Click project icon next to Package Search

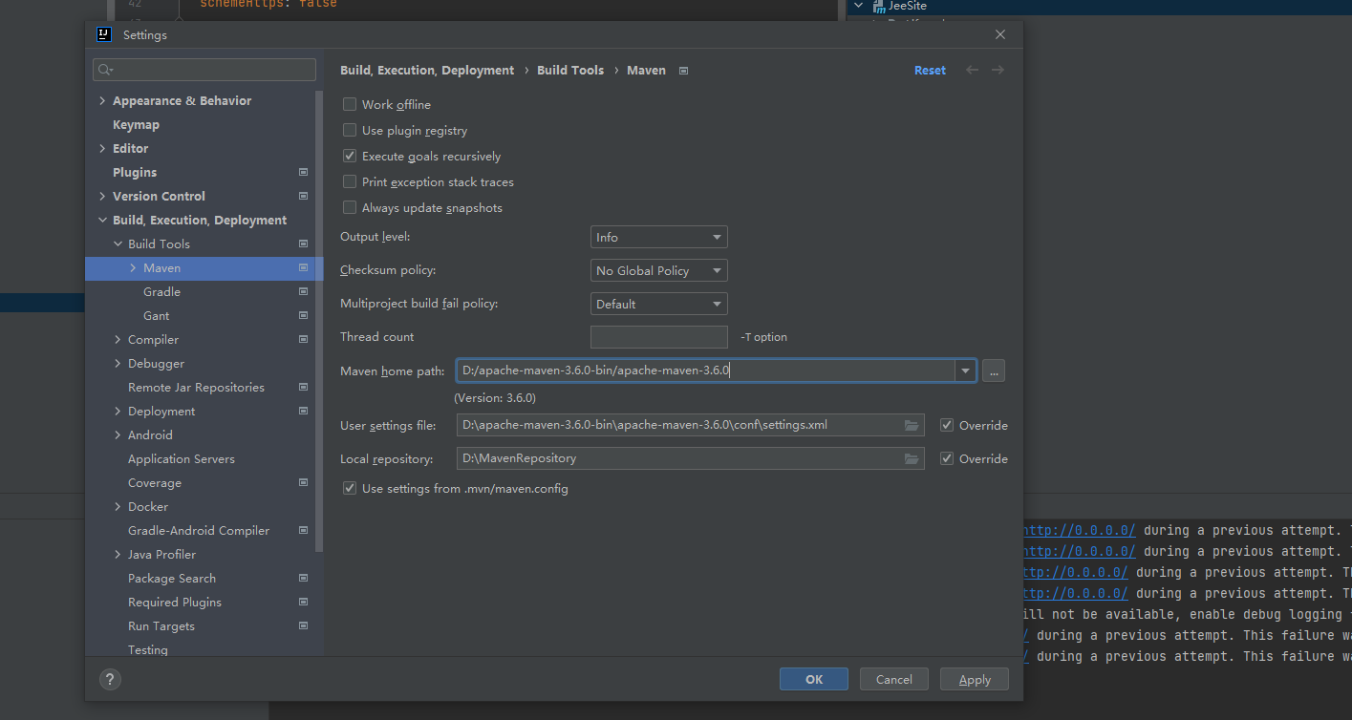click(x=303, y=579)
